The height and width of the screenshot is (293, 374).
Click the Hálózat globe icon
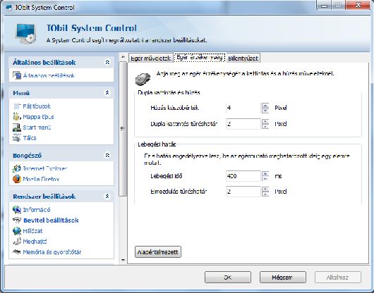pyautogui.click(x=17, y=231)
